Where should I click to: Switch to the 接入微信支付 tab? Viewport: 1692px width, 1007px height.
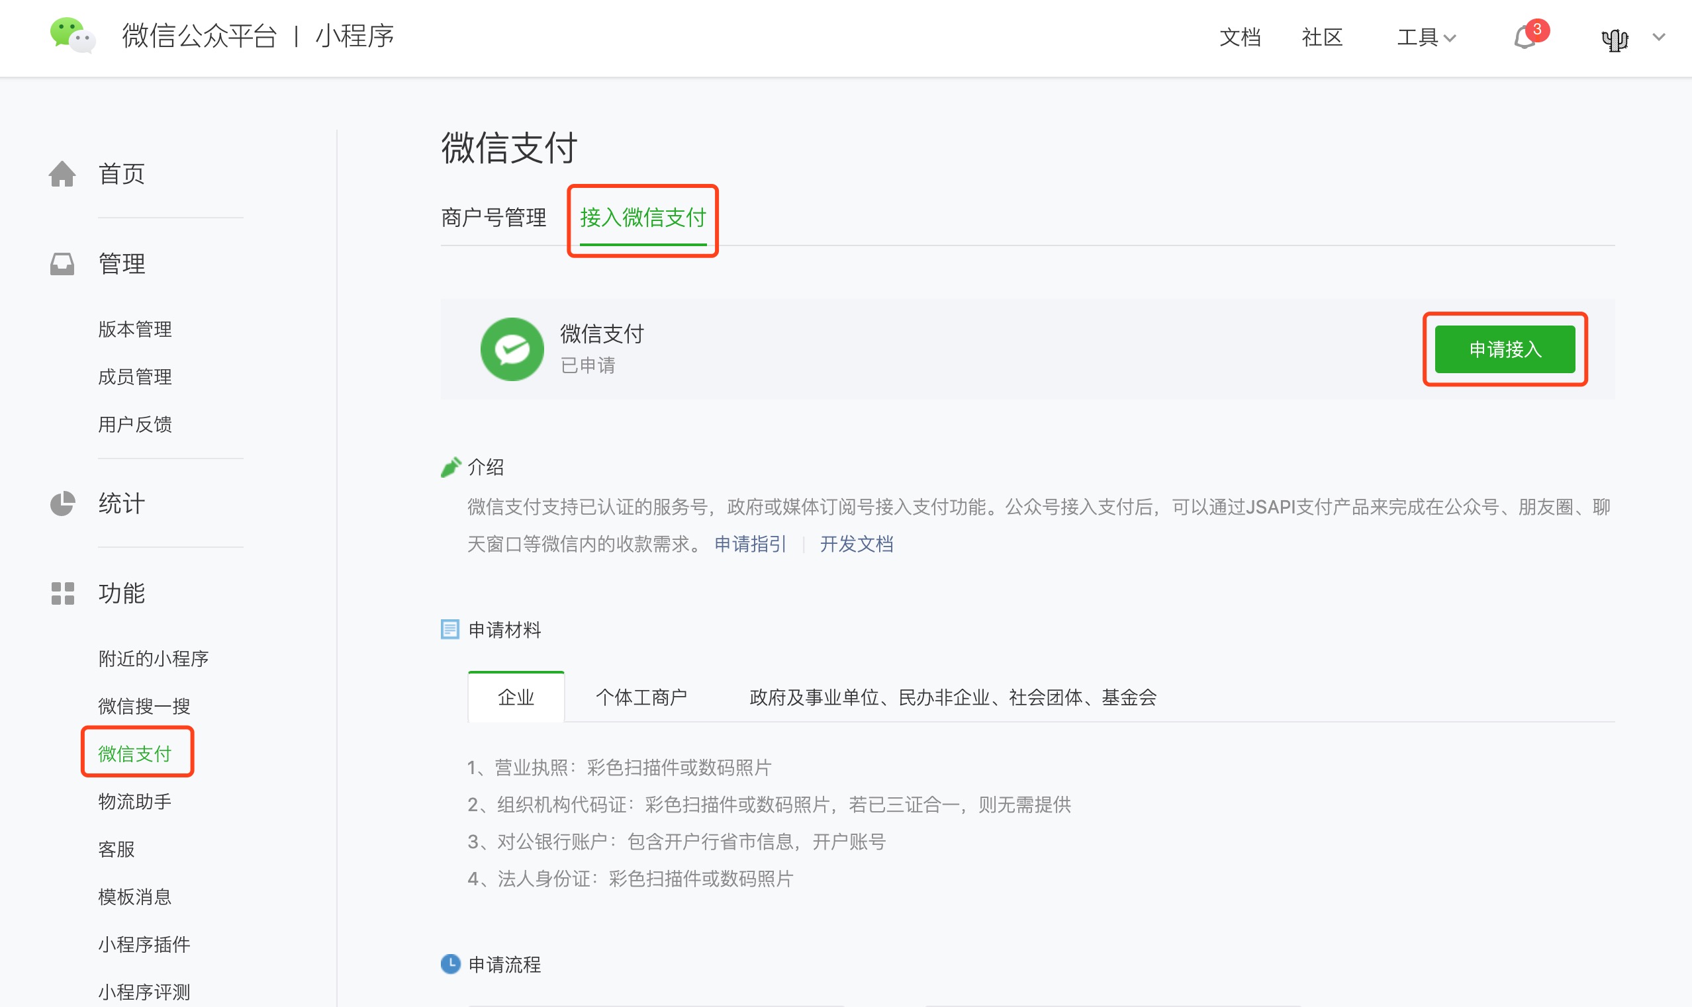643,218
